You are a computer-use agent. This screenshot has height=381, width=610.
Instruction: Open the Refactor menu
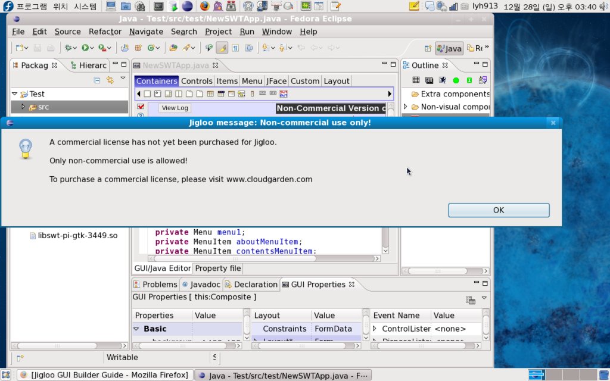[105, 32]
